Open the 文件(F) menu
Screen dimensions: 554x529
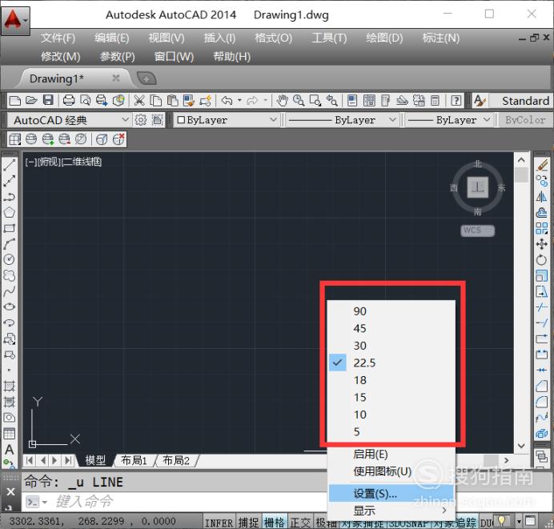[58, 38]
